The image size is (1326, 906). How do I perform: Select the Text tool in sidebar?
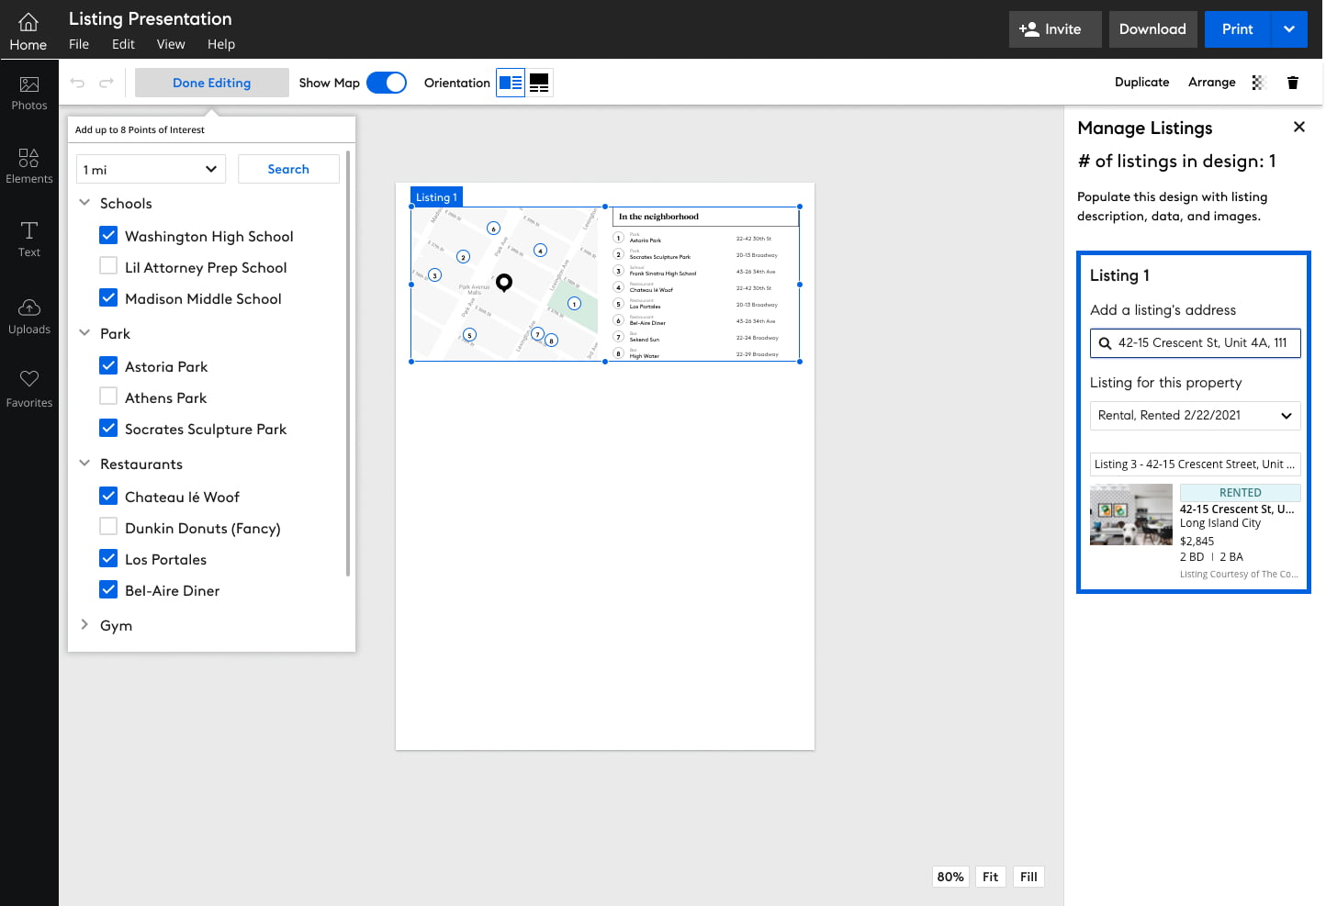coord(29,239)
